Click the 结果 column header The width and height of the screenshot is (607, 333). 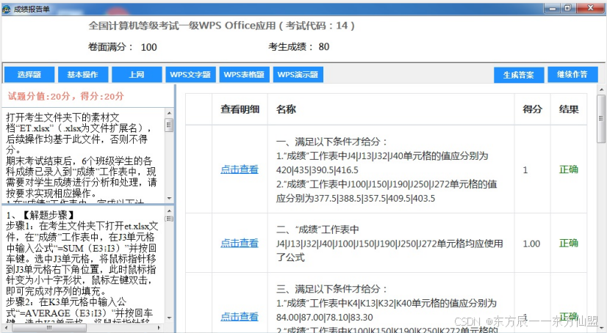569,109
